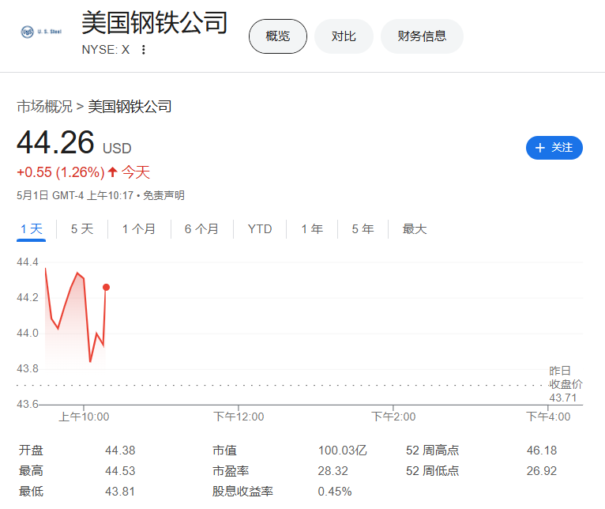Click the 开盘 value 44.38
This screenshot has height=509, width=605.
(x=120, y=451)
